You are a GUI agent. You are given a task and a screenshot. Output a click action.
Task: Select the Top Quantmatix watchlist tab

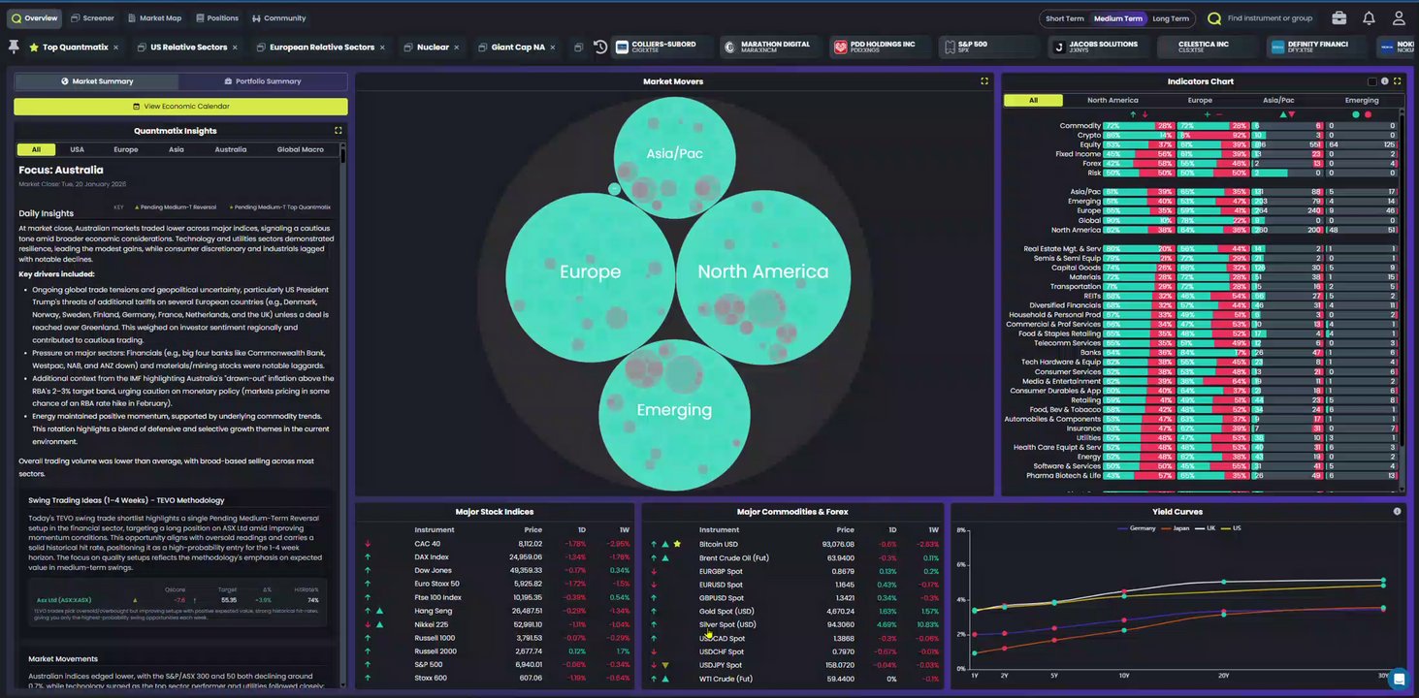(75, 47)
